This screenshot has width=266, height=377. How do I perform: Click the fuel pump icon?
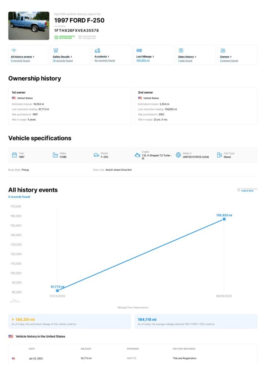pyautogui.click(x=219, y=155)
